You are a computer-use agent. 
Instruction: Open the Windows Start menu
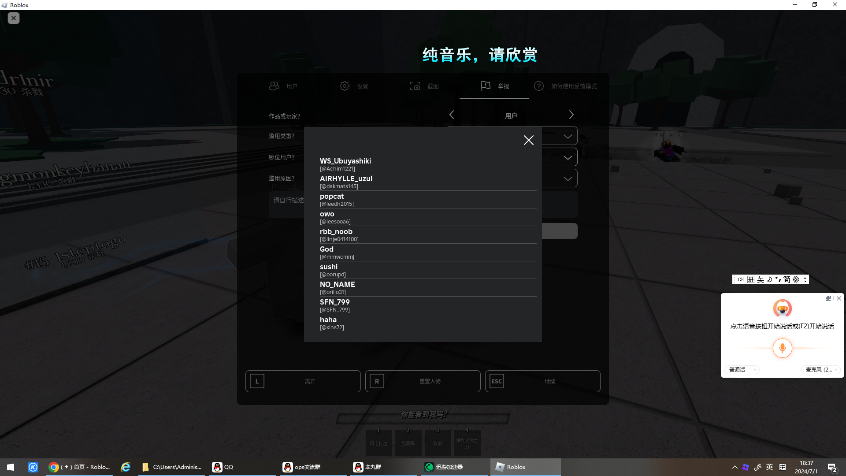point(11,467)
